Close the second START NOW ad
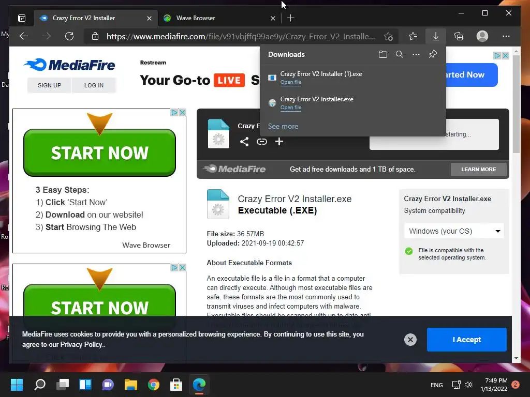The height and width of the screenshot is (397, 530). (183, 268)
